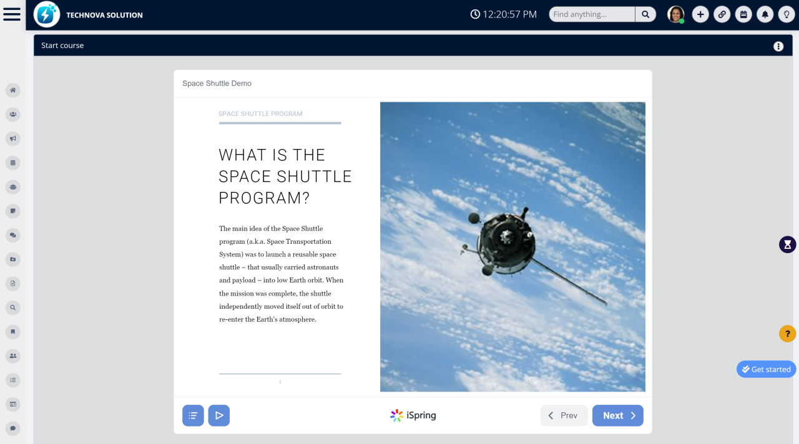Viewport: 799px width, 444px height.
Task: Open notifications via the bell icon
Action: pyautogui.click(x=765, y=14)
